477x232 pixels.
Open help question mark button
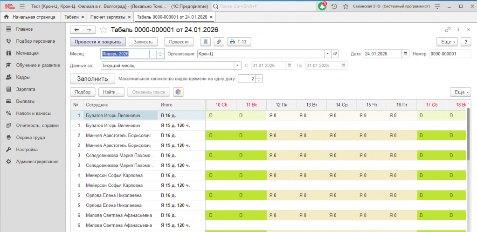tap(465, 41)
